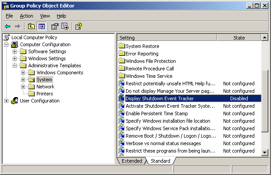Click the Printers folder icon
271x175 pixels.
pyautogui.click(x=31, y=94)
